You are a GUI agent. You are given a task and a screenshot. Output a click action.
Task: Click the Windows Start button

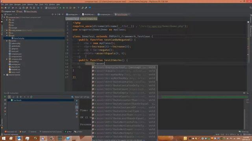[x=4, y=138]
